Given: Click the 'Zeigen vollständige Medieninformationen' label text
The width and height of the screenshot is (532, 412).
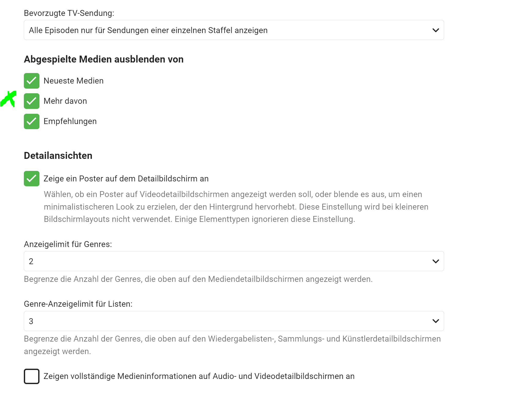Looking at the screenshot, I should (199, 376).
